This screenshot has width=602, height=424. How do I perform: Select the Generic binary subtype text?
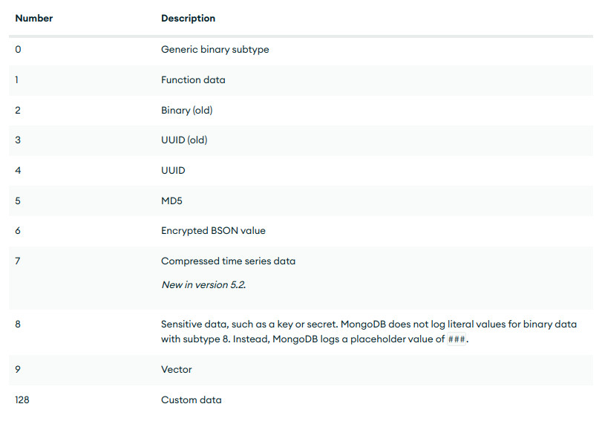pyautogui.click(x=215, y=50)
